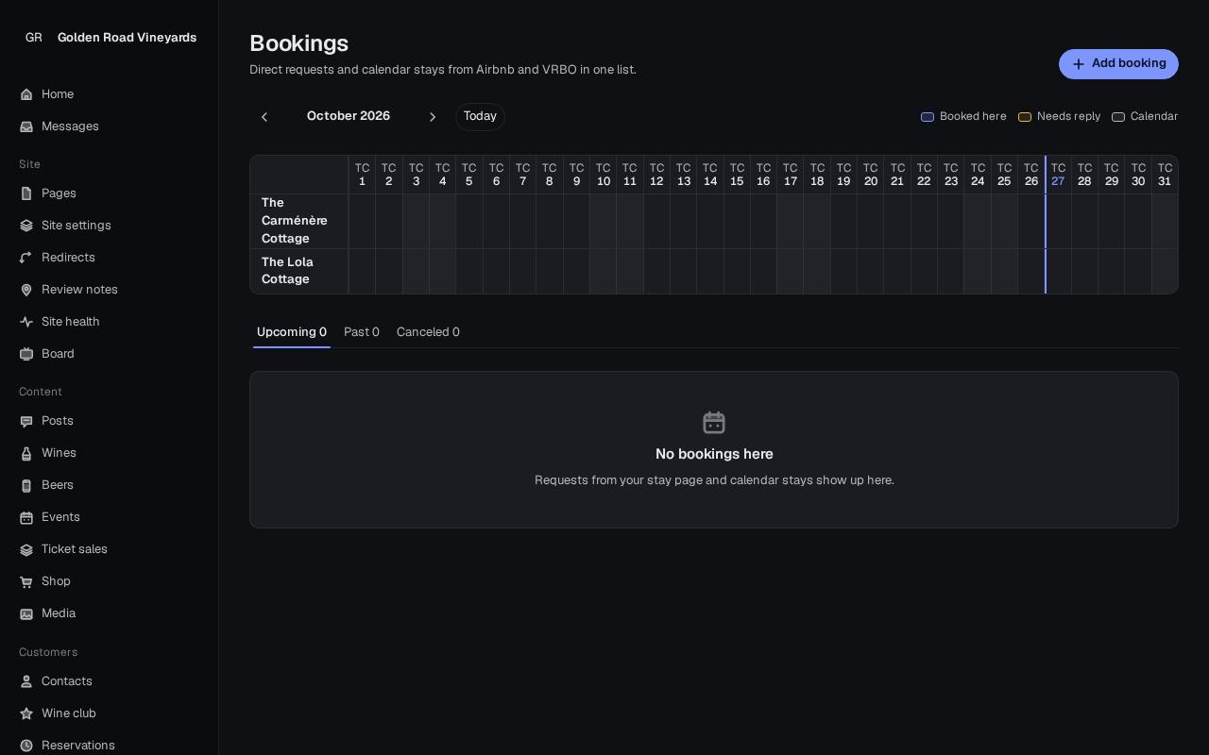The image size is (1209, 755).
Task: Go to previous month with left chevron
Action: pos(264,117)
